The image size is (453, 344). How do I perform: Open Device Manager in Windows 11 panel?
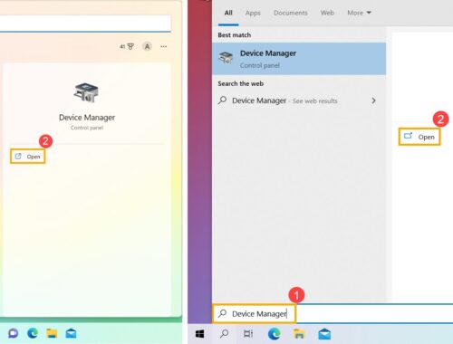click(27, 157)
